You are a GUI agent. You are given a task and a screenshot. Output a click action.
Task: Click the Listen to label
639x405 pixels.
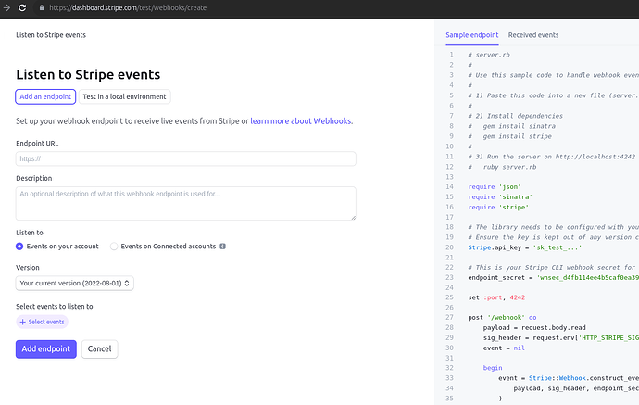[x=30, y=233]
